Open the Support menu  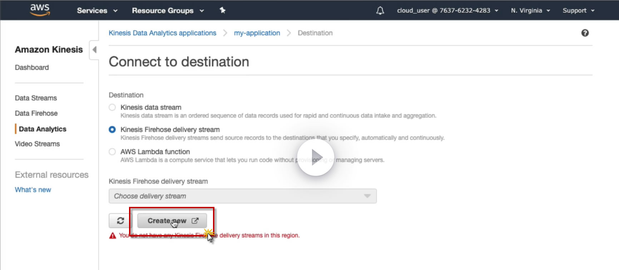(x=579, y=11)
